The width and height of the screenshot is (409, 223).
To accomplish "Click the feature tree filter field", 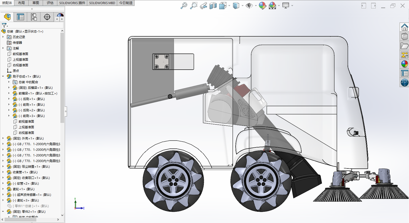I will pos(32,25).
